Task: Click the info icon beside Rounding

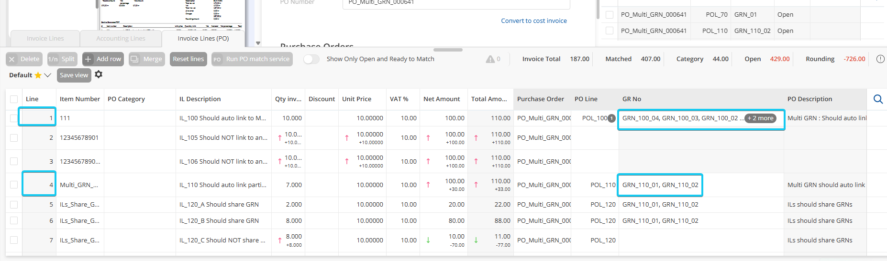Action: coord(880,59)
